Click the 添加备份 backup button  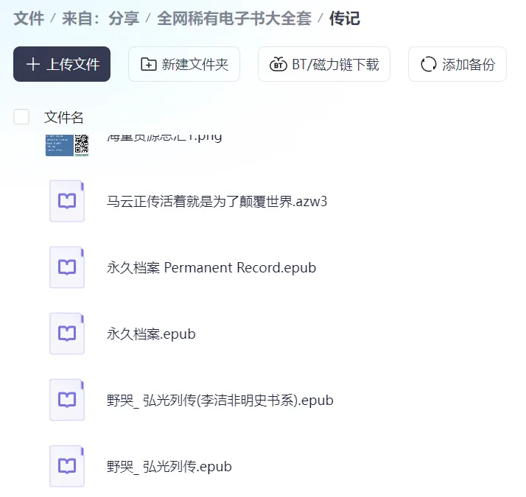pyautogui.click(x=457, y=64)
